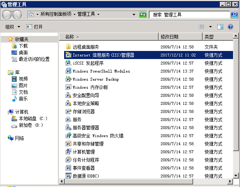Select the Windows Server Backup icon
Viewport: 240px width, 187px height.
tap(68, 79)
